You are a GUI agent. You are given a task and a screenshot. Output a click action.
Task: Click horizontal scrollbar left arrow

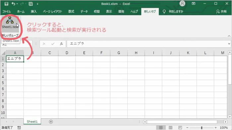(x=145, y=122)
